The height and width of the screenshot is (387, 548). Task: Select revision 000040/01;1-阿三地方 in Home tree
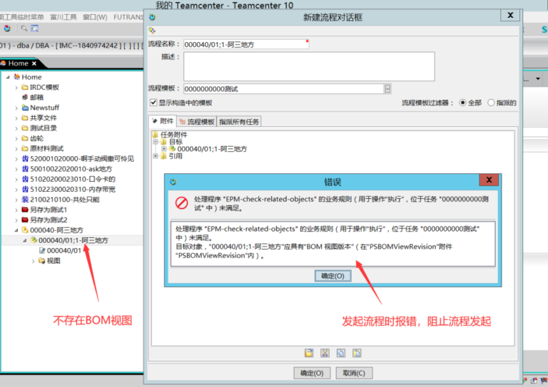click(x=73, y=240)
